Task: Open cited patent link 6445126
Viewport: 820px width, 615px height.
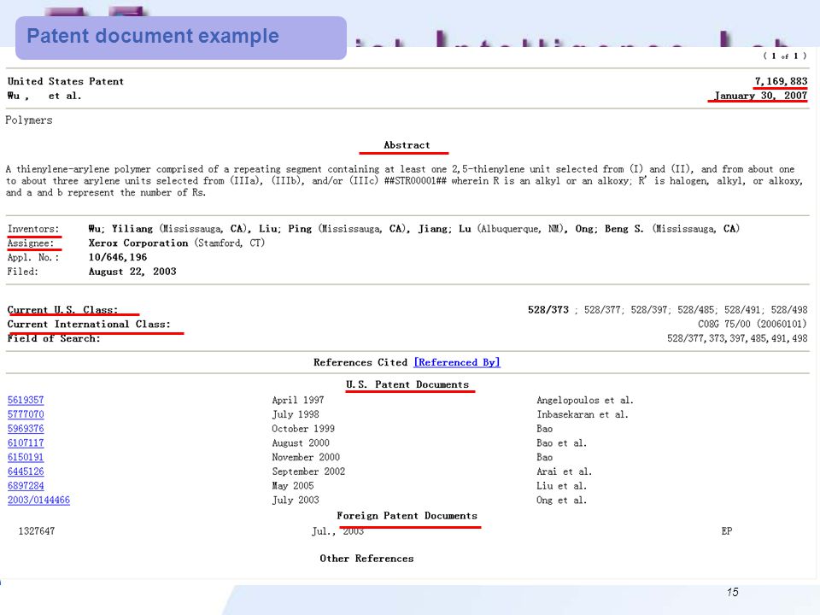Action: click(x=26, y=471)
